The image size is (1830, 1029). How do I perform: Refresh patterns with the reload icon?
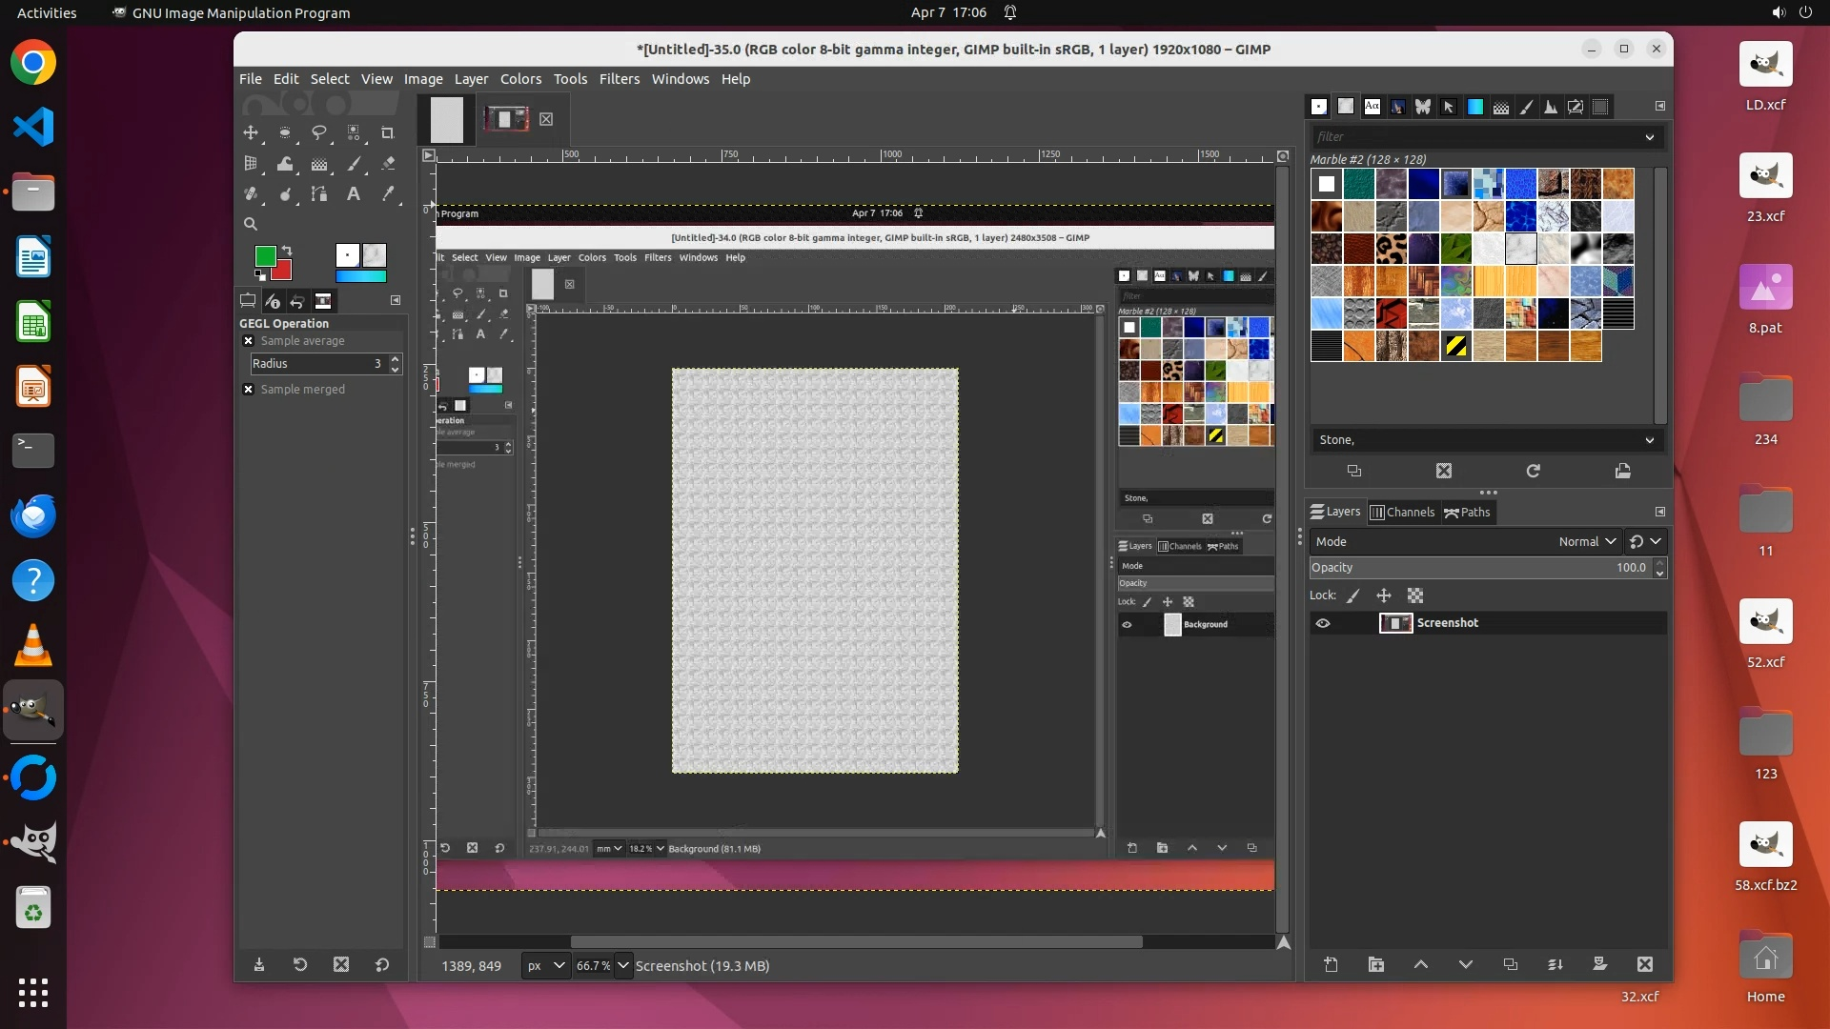pyautogui.click(x=1533, y=471)
